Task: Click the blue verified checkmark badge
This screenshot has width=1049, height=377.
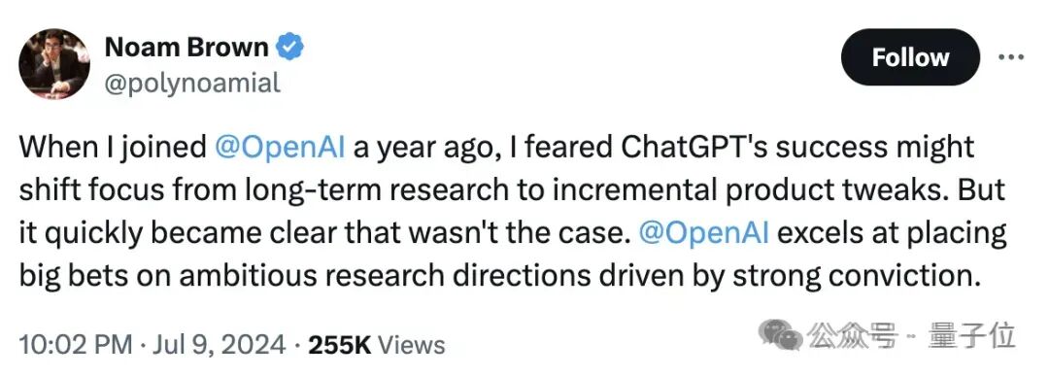Action: tap(289, 48)
